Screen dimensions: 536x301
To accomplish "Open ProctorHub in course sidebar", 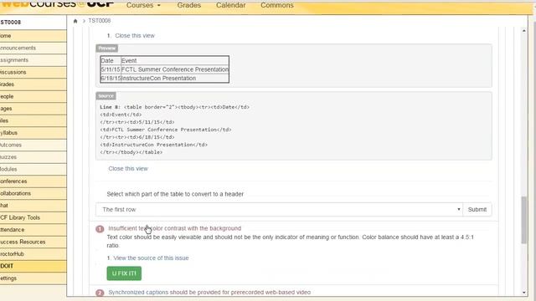I will (x=33, y=254).
